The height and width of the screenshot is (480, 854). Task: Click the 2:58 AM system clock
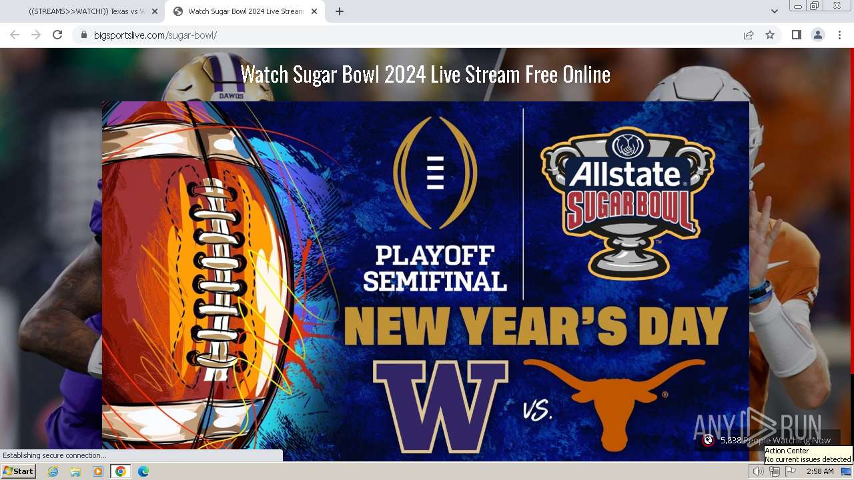(820, 471)
